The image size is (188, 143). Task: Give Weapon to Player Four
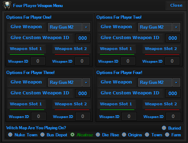117,82
